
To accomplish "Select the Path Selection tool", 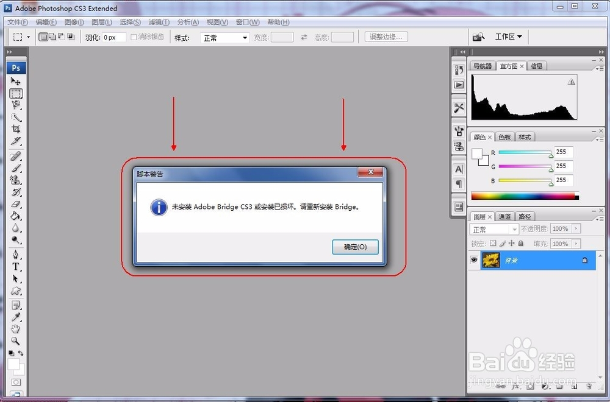I will (16, 279).
